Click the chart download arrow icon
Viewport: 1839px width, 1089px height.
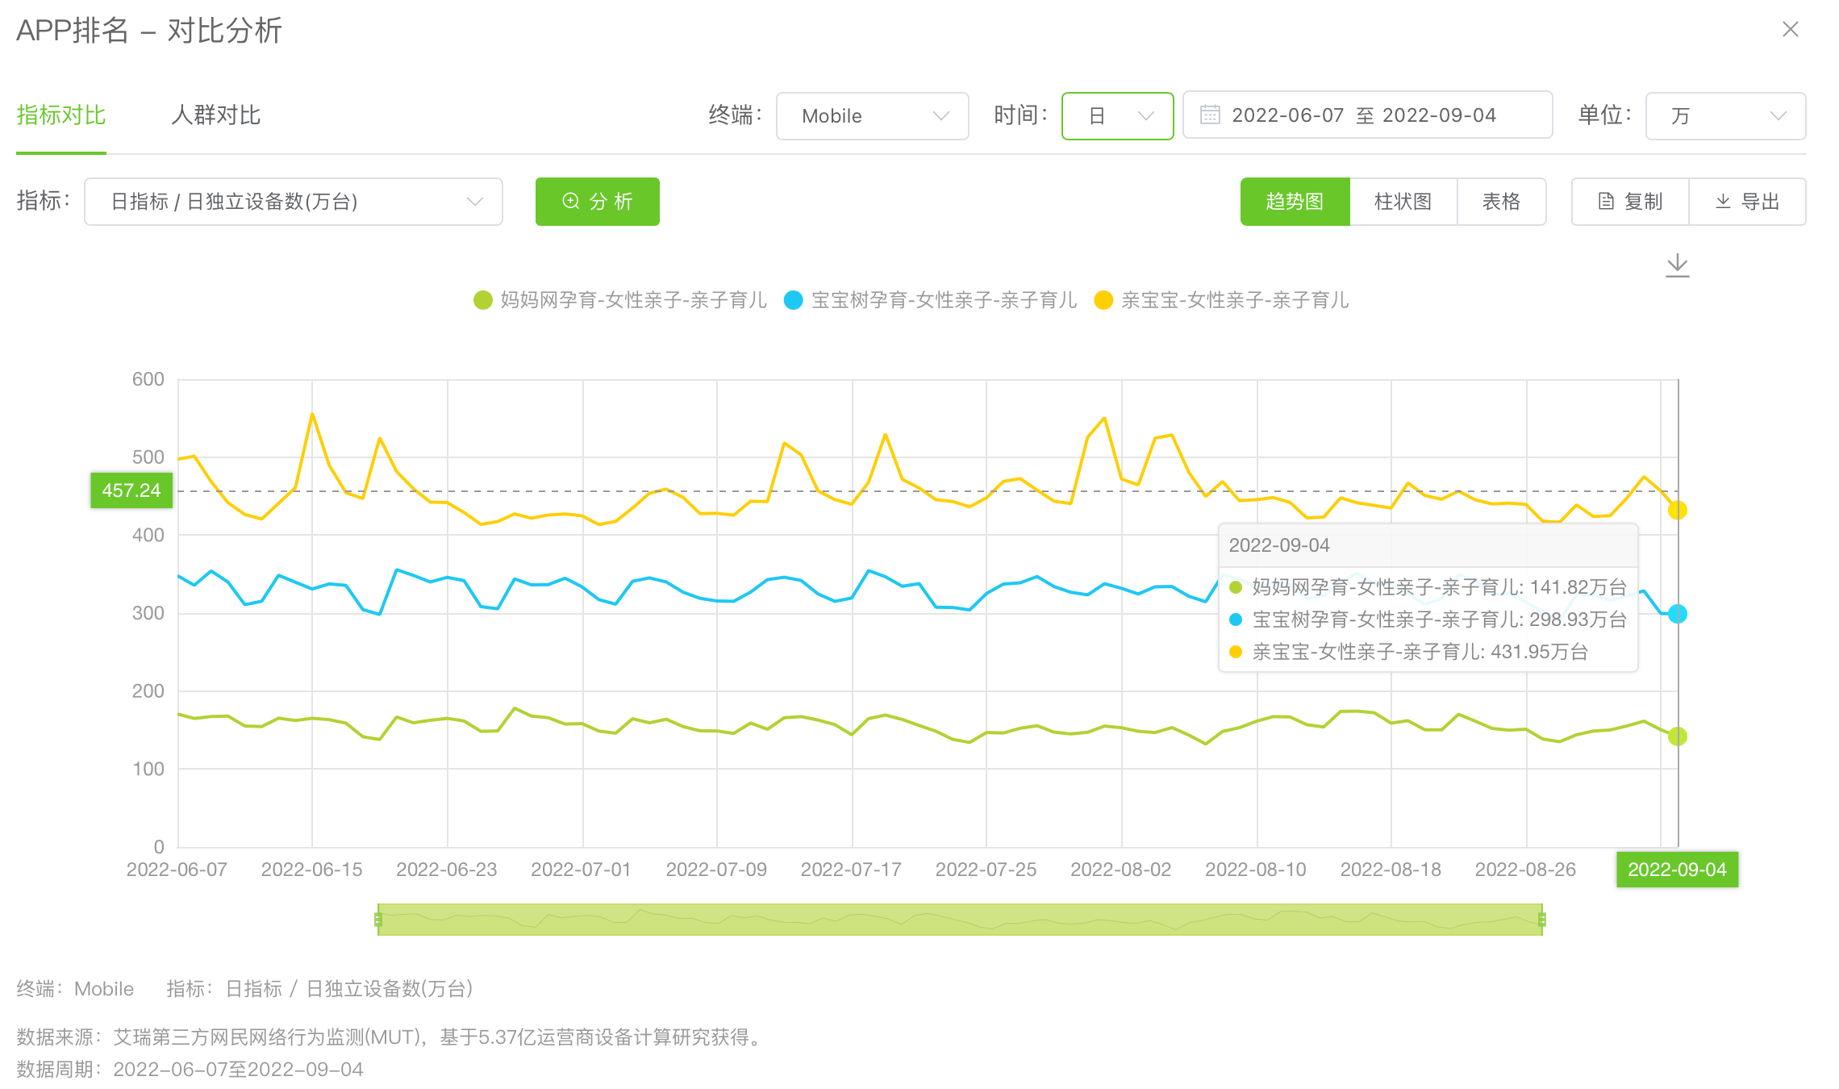[x=1677, y=265]
